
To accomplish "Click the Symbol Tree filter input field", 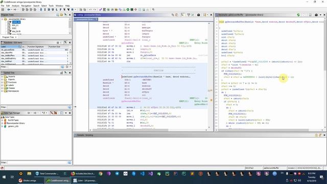I will (x=37, y=107).
